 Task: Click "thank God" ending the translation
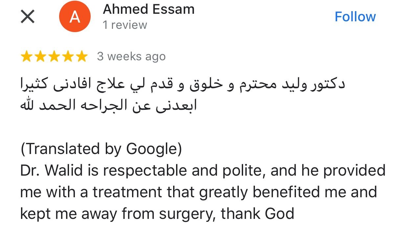coord(258,214)
